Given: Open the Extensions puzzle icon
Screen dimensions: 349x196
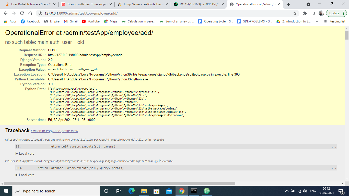Looking at the screenshot, I should pyautogui.click(x=305, y=13).
